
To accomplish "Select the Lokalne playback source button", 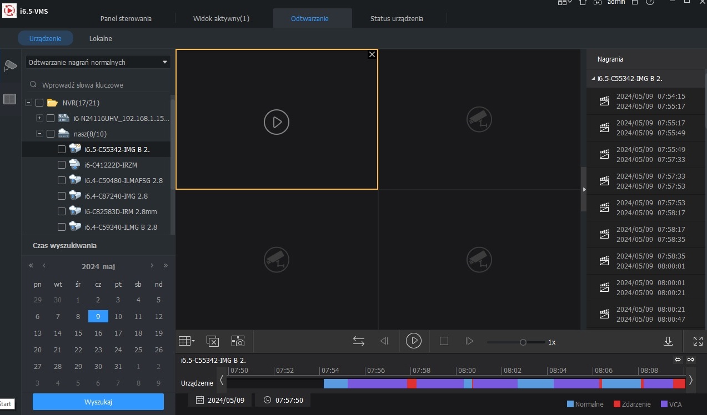I will coord(101,38).
